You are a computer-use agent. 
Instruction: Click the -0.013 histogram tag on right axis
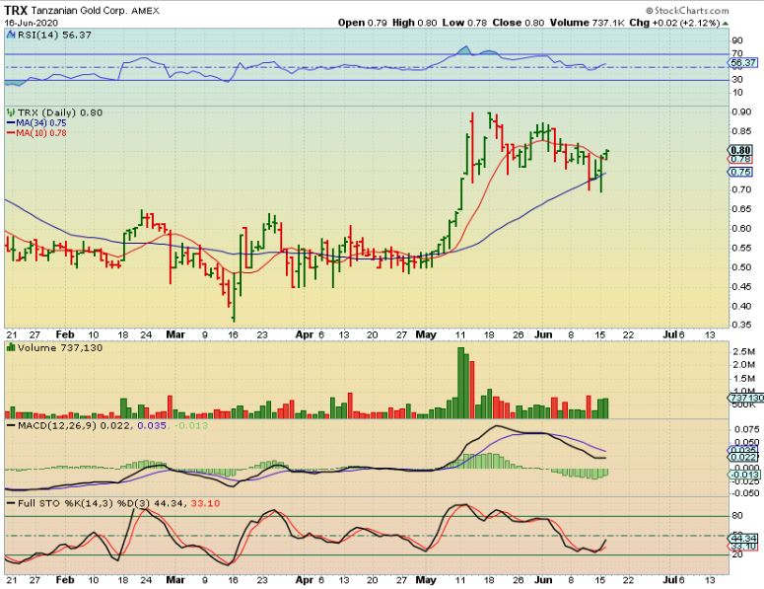743,475
